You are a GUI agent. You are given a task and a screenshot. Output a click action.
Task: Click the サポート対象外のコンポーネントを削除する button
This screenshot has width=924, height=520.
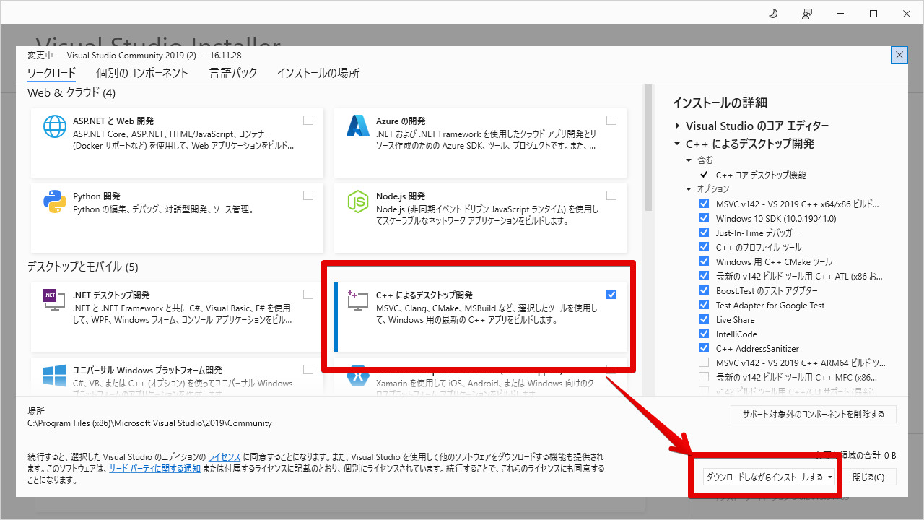tap(813, 415)
